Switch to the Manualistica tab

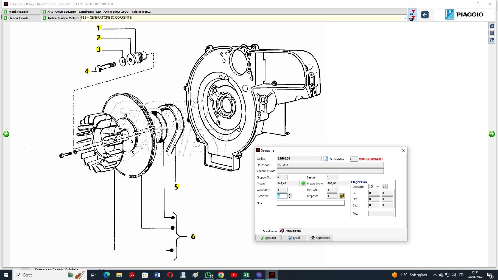click(x=291, y=231)
